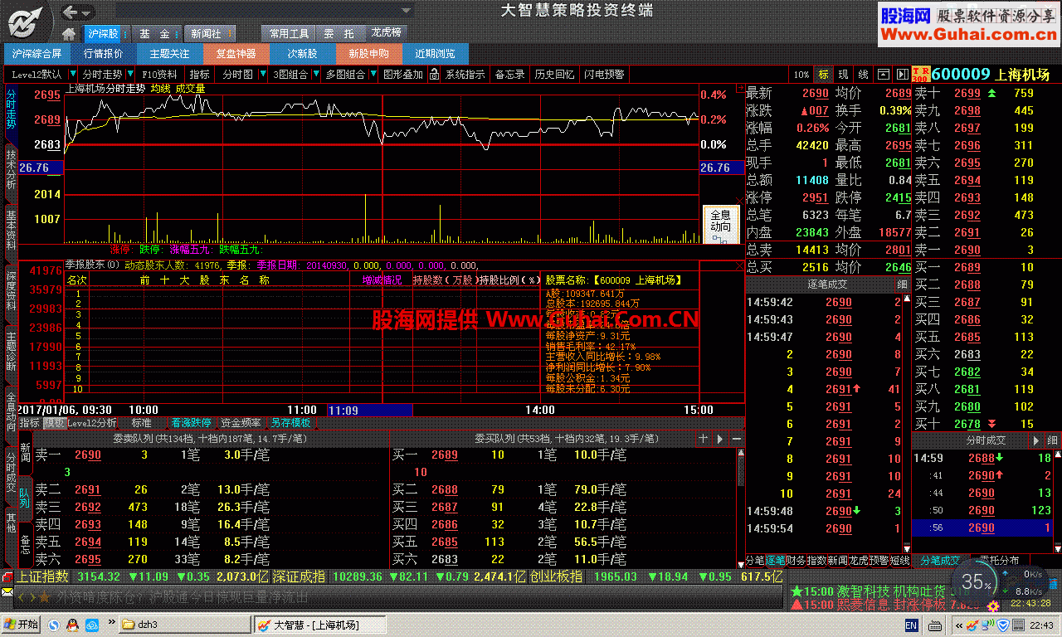Click the 委托 button in the top bar

(x=339, y=34)
